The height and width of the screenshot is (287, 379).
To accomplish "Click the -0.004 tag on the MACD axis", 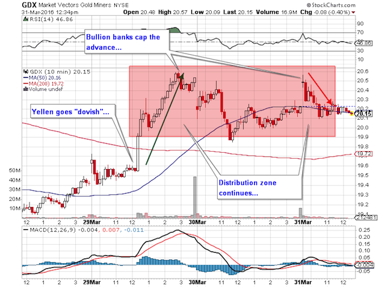I will tap(364, 265).
